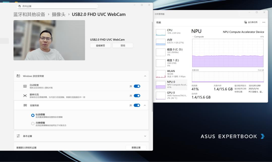The image size is (272, 162).
Task: Click the '41%' utilization value
Action: pyautogui.click(x=195, y=89)
